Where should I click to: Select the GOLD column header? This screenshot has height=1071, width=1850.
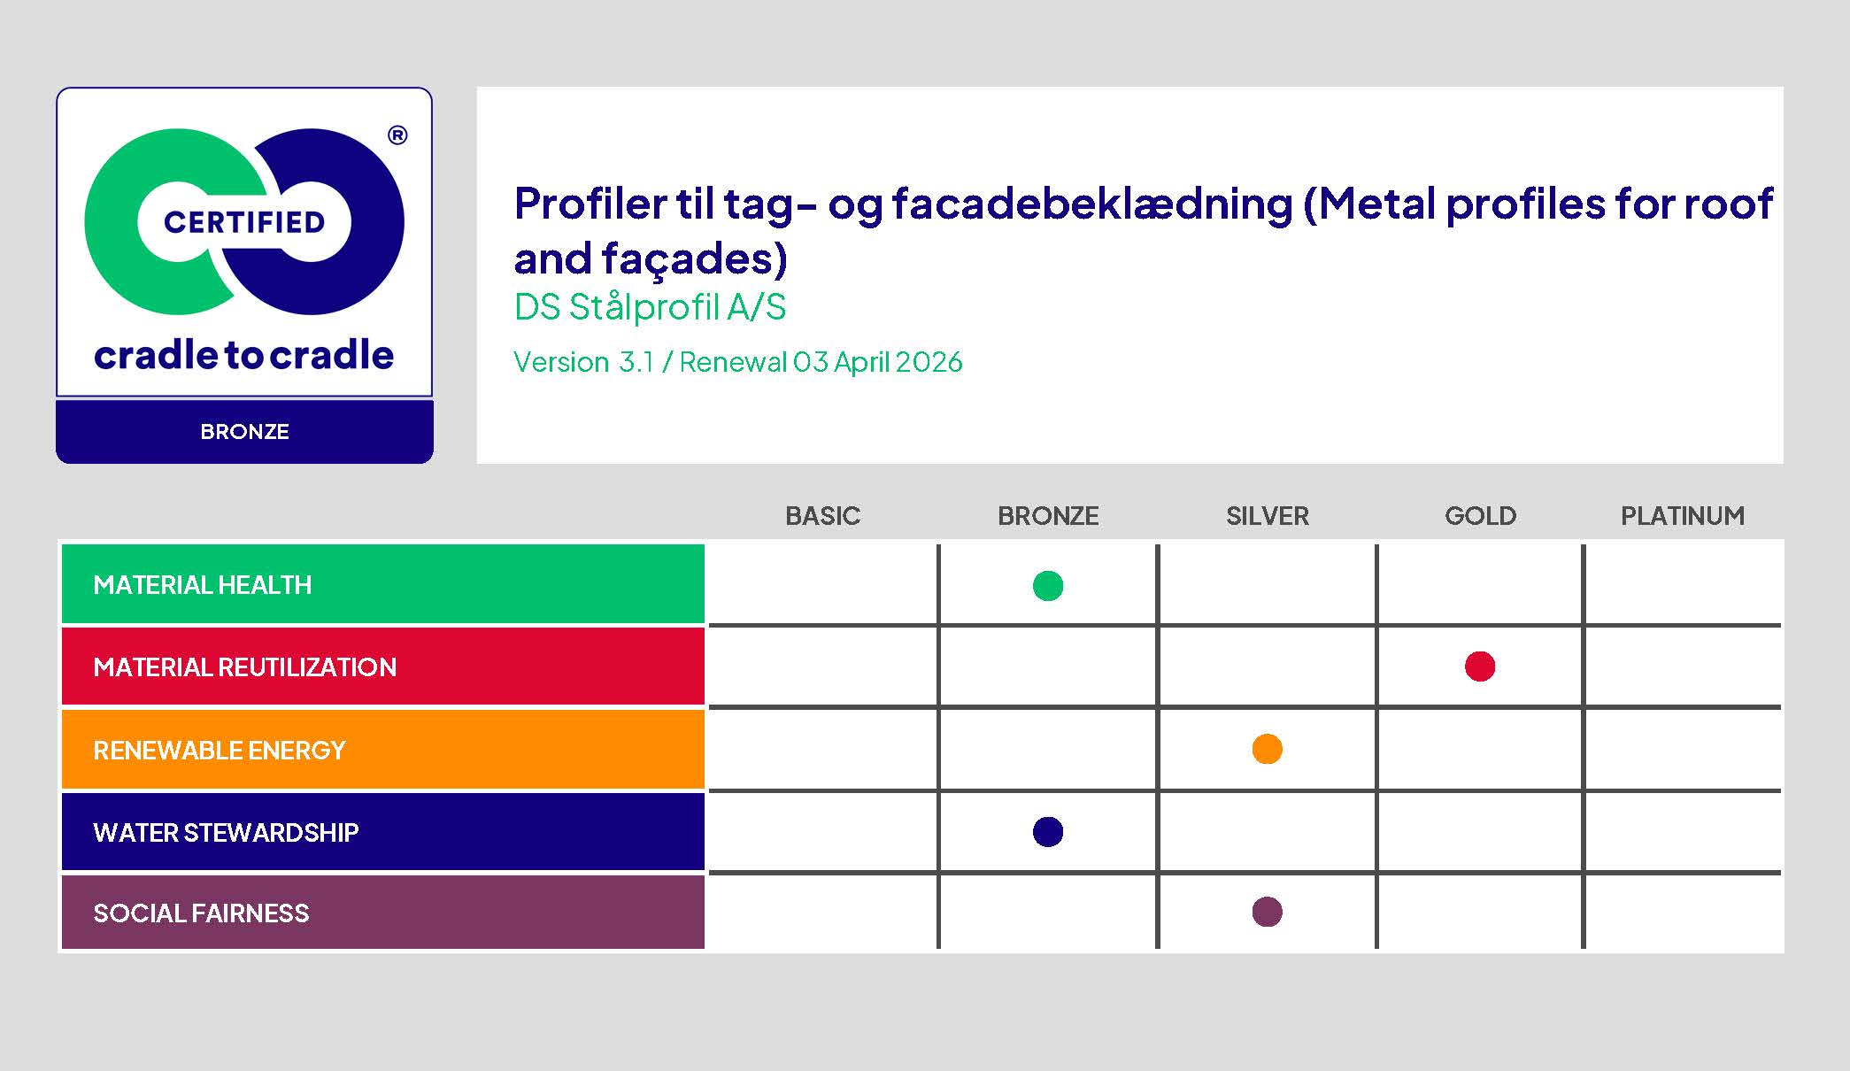pos(1480,516)
